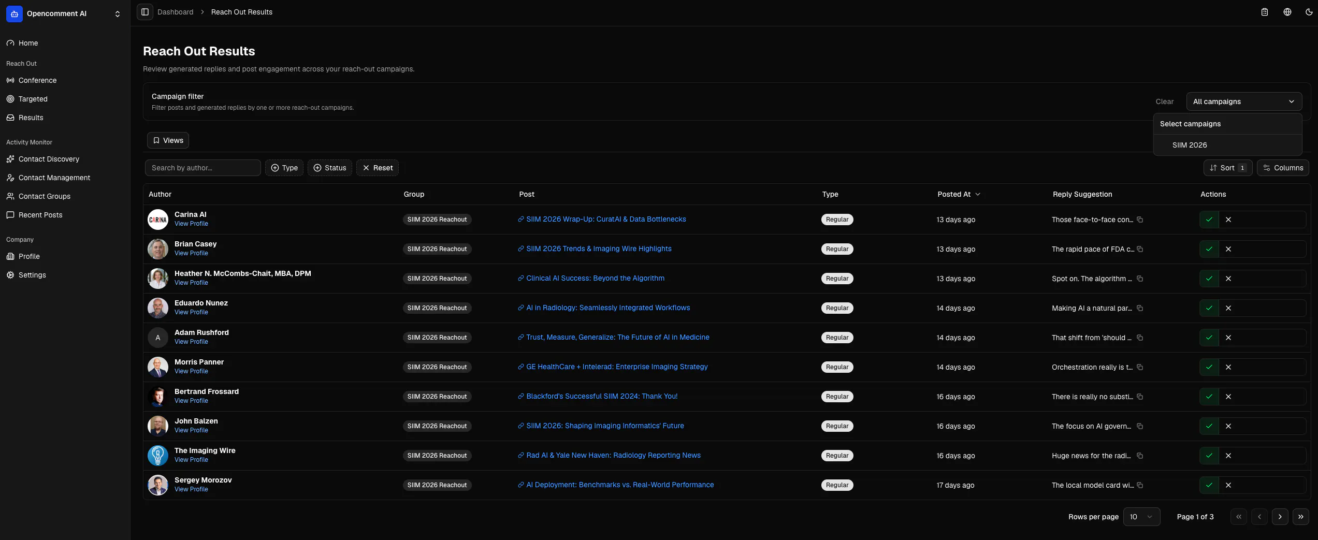The height and width of the screenshot is (540, 1318).
Task: Open post AI Deployment: Benchmarks vs. Real-World Performance
Action: pos(620,485)
